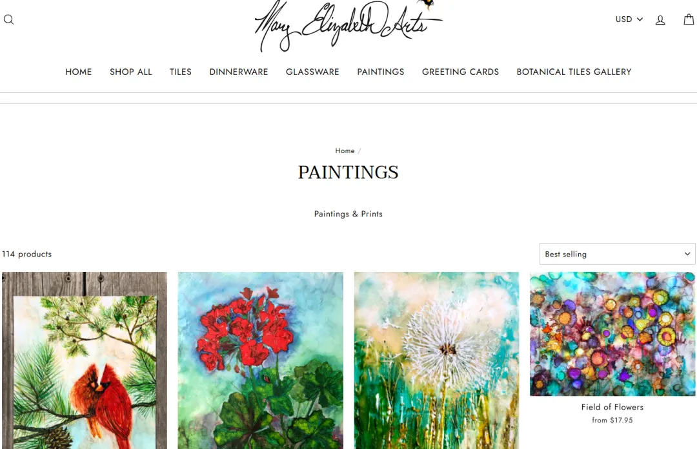The width and height of the screenshot is (697, 449).
Task: Click the Mary Elizabeth Arts logo
Action: [348, 25]
